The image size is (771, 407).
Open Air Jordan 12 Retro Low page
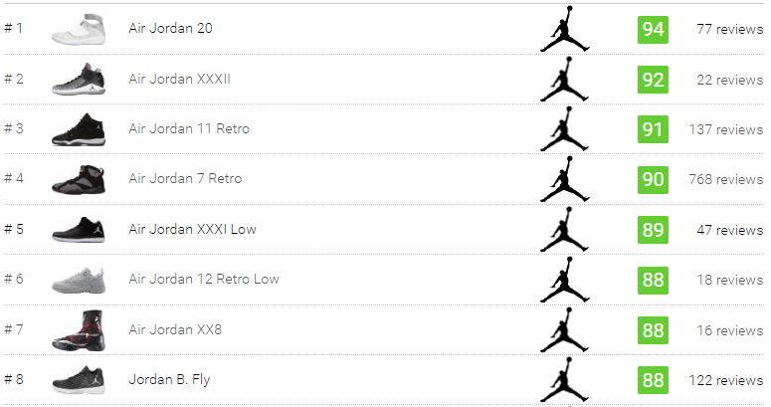(x=204, y=279)
